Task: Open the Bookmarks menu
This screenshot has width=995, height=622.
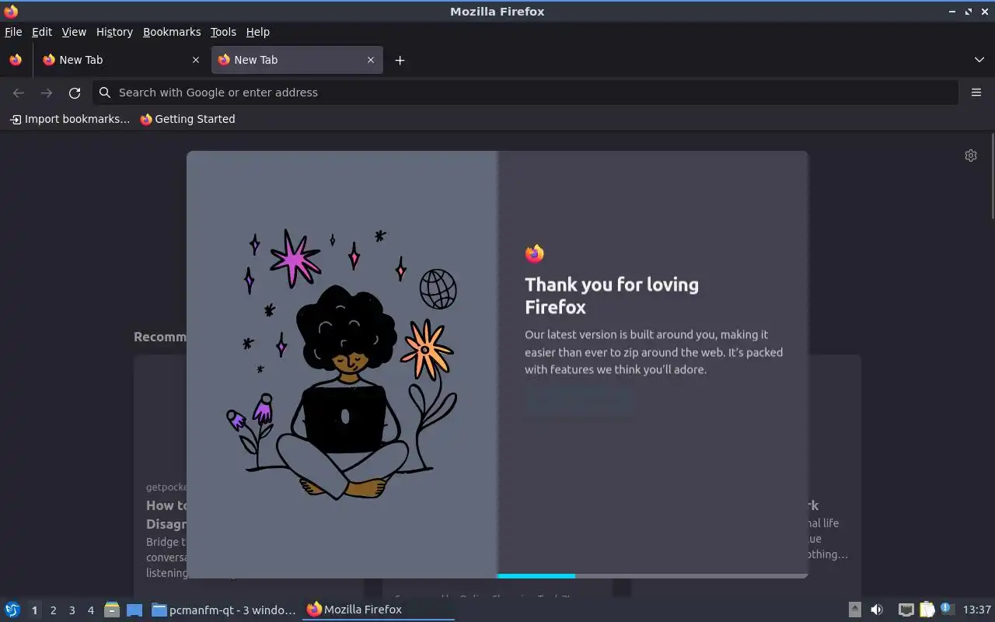Action: [x=172, y=32]
